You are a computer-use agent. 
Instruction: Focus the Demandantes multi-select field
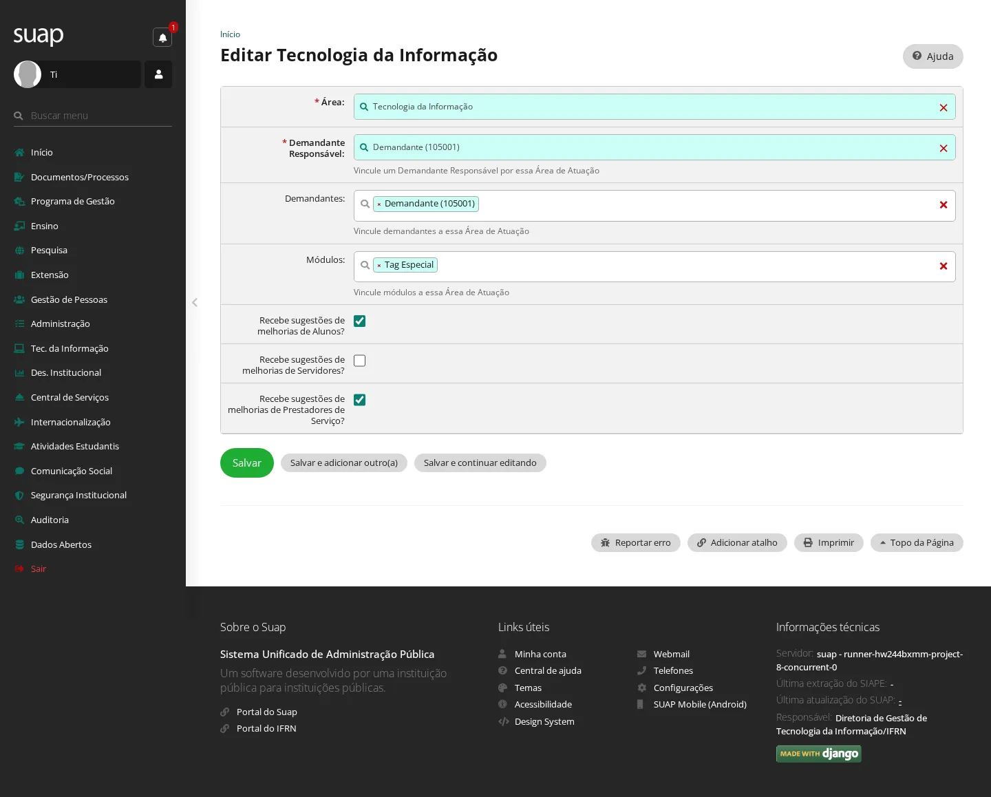654,206
